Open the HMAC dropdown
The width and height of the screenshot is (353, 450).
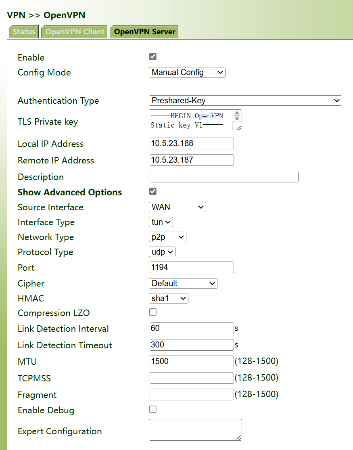coord(169,298)
